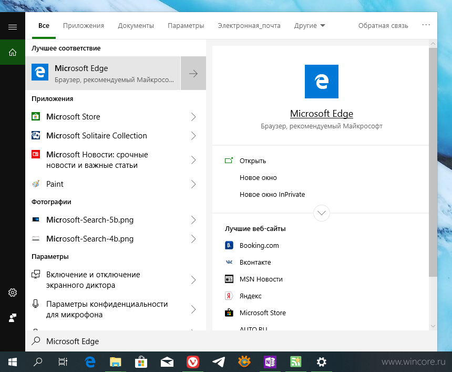Open Telegram from the taskbar
The width and height of the screenshot is (452, 372).
219,362
